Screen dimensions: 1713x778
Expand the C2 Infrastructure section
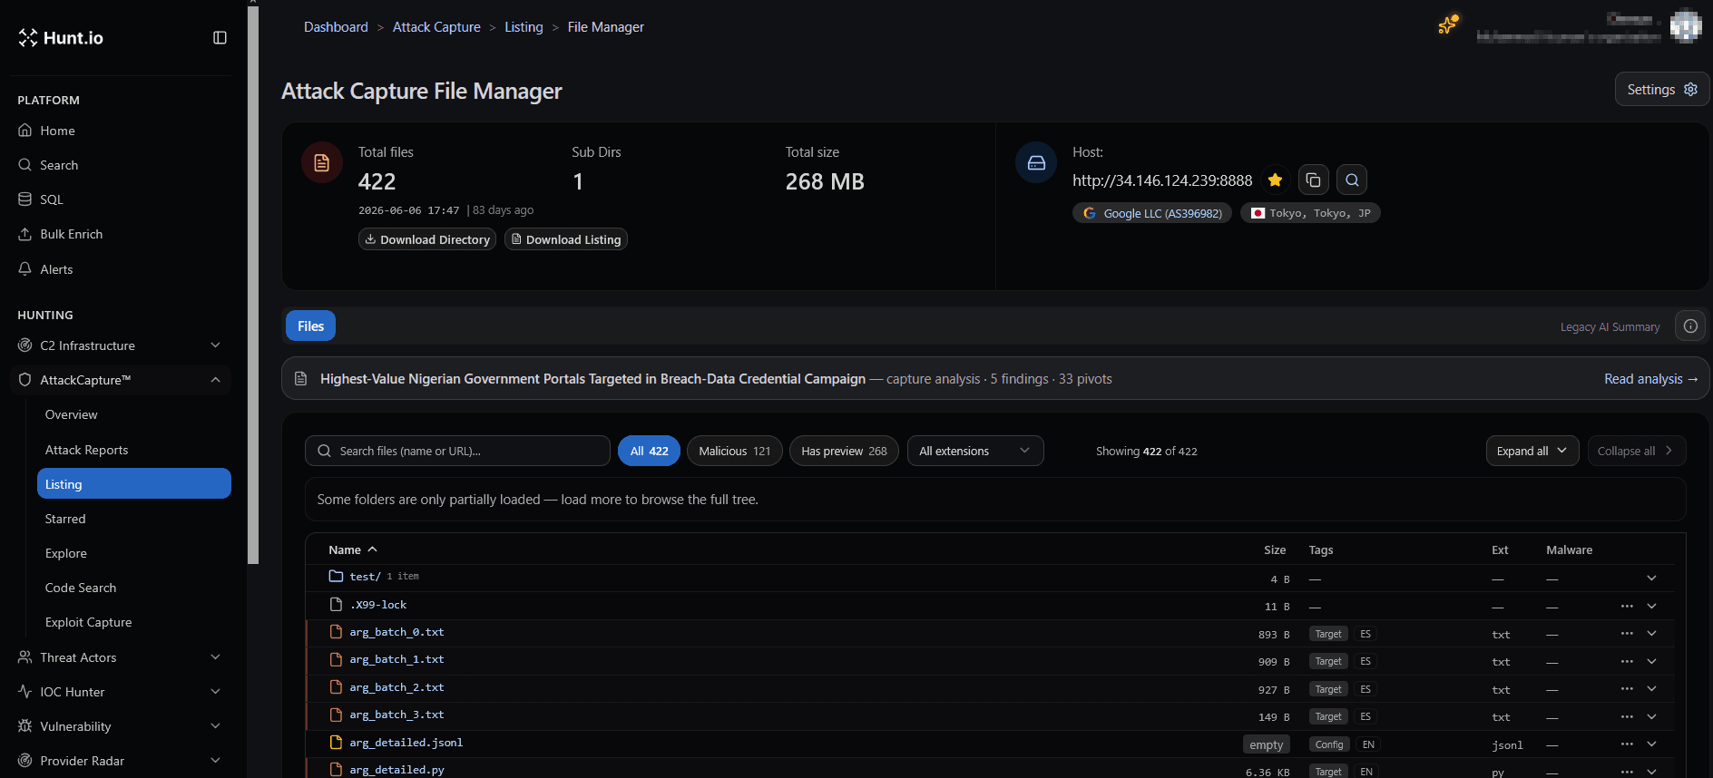(x=215, y=345)
